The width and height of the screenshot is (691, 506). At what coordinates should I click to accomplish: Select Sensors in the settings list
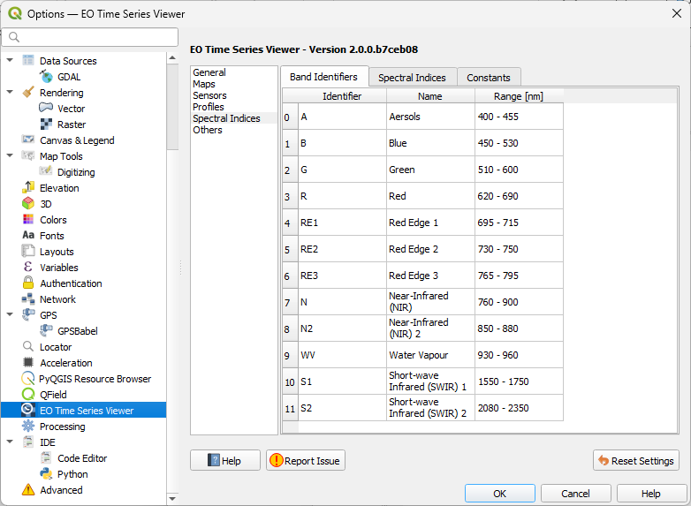tap(209, 95)
